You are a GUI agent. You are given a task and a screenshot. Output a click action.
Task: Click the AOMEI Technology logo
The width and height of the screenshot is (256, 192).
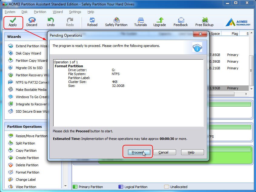coord(238,22)
